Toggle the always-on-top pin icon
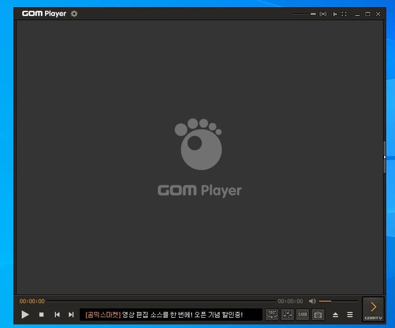 point(334,14)
